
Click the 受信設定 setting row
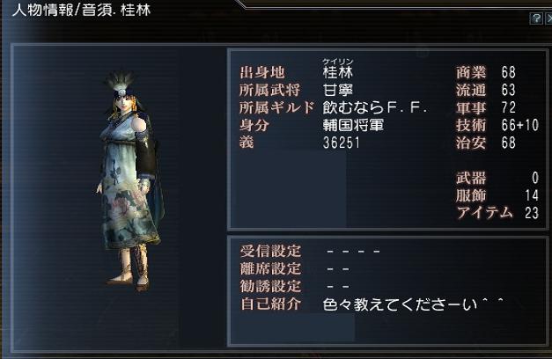point(310,252)
